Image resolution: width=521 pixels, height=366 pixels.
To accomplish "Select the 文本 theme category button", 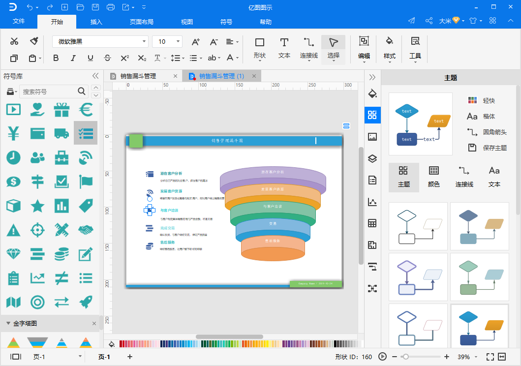I will pos(494,177).
